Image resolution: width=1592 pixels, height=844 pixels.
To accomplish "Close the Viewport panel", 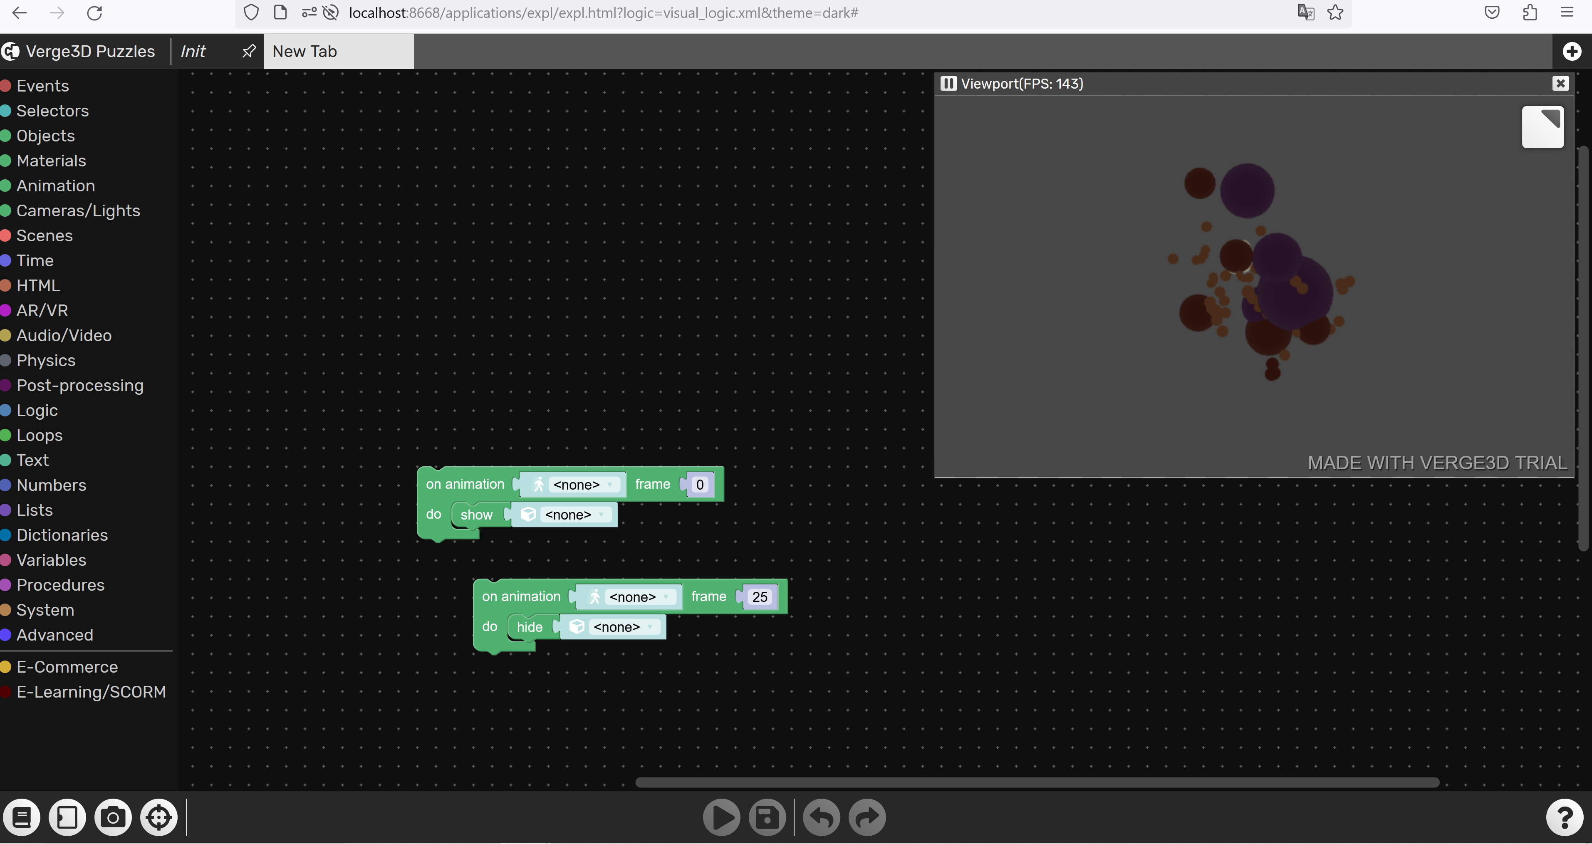I will tap(1560, 84).
